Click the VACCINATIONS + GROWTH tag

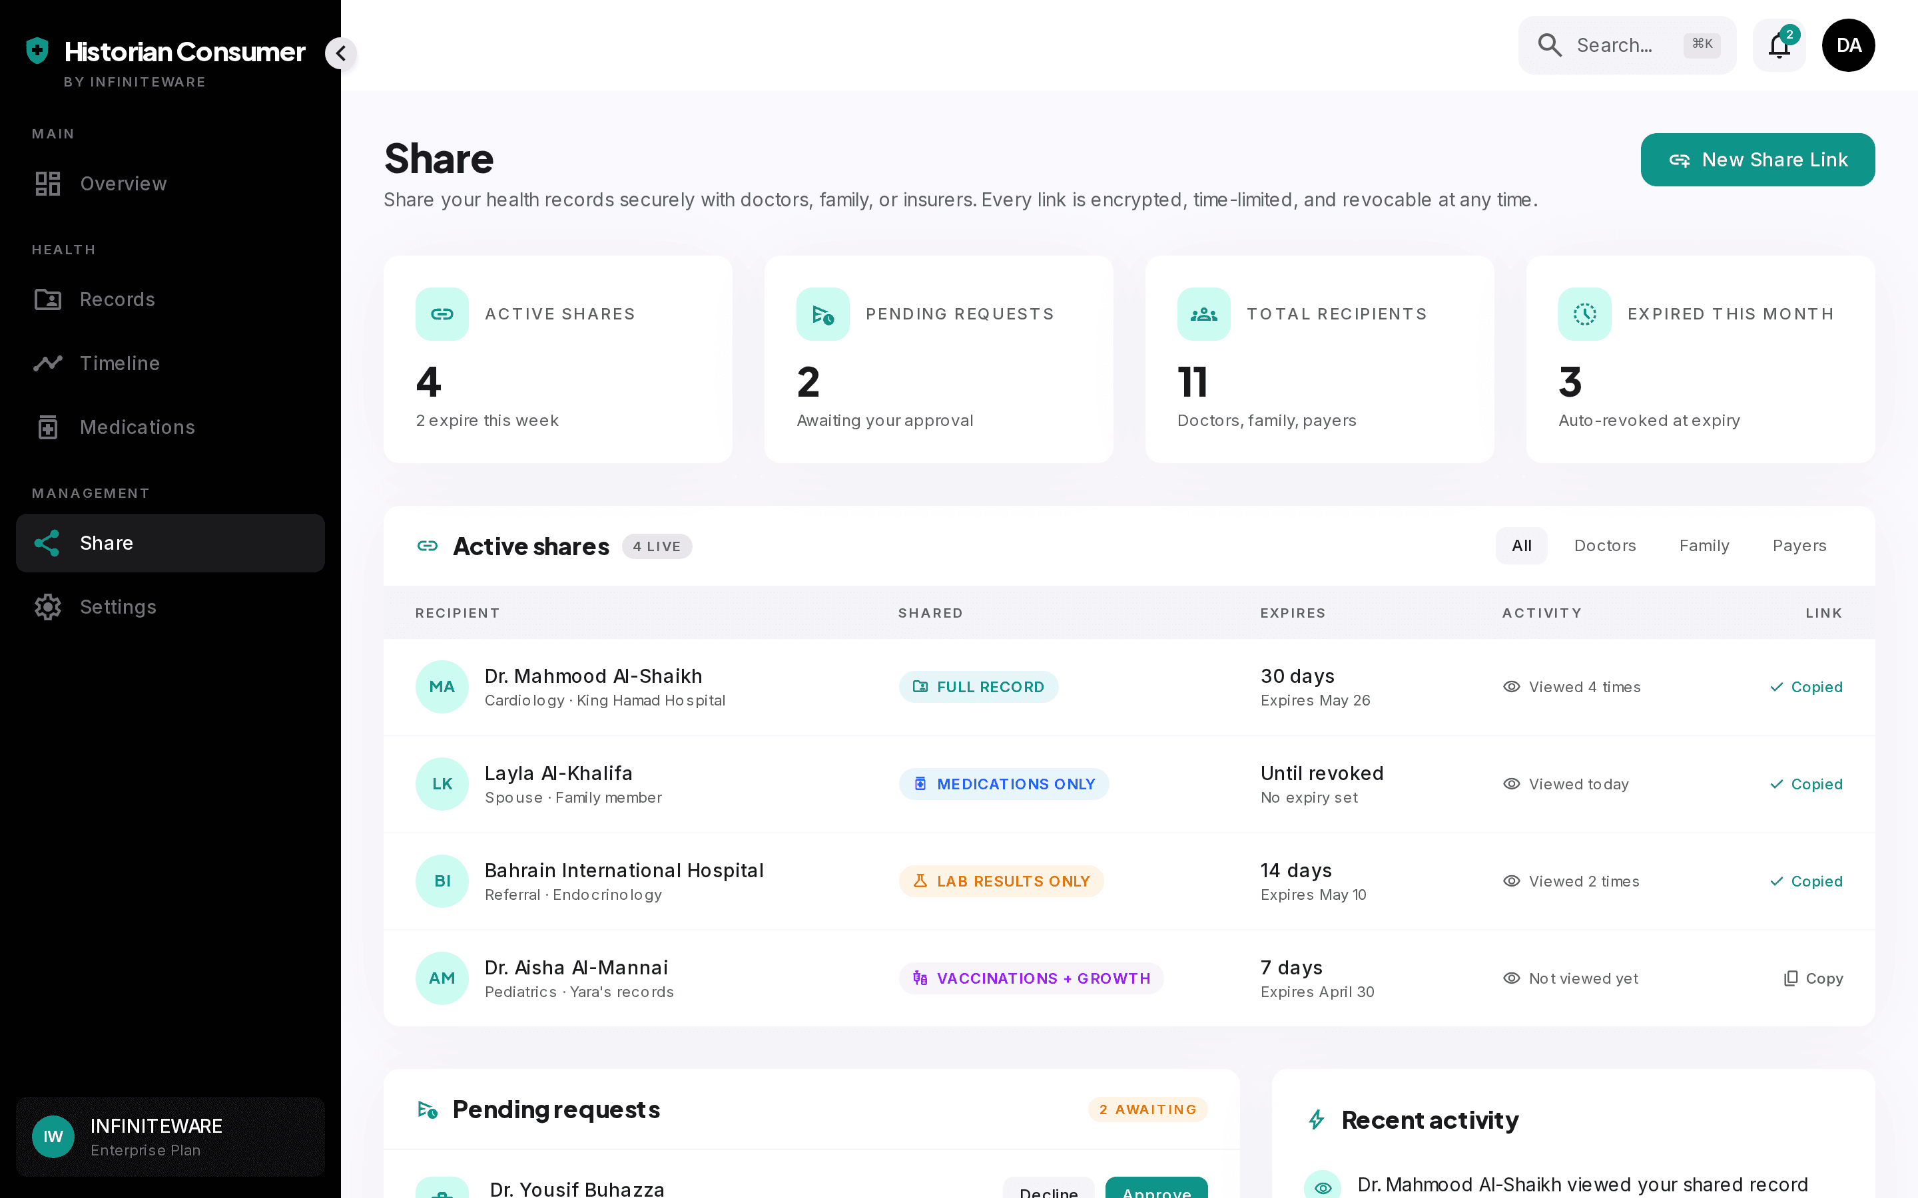click(x=1031, y=978)
